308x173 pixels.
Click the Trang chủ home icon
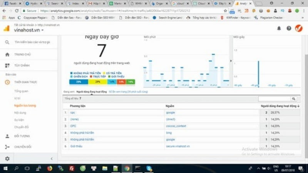[x=7, y=55]
